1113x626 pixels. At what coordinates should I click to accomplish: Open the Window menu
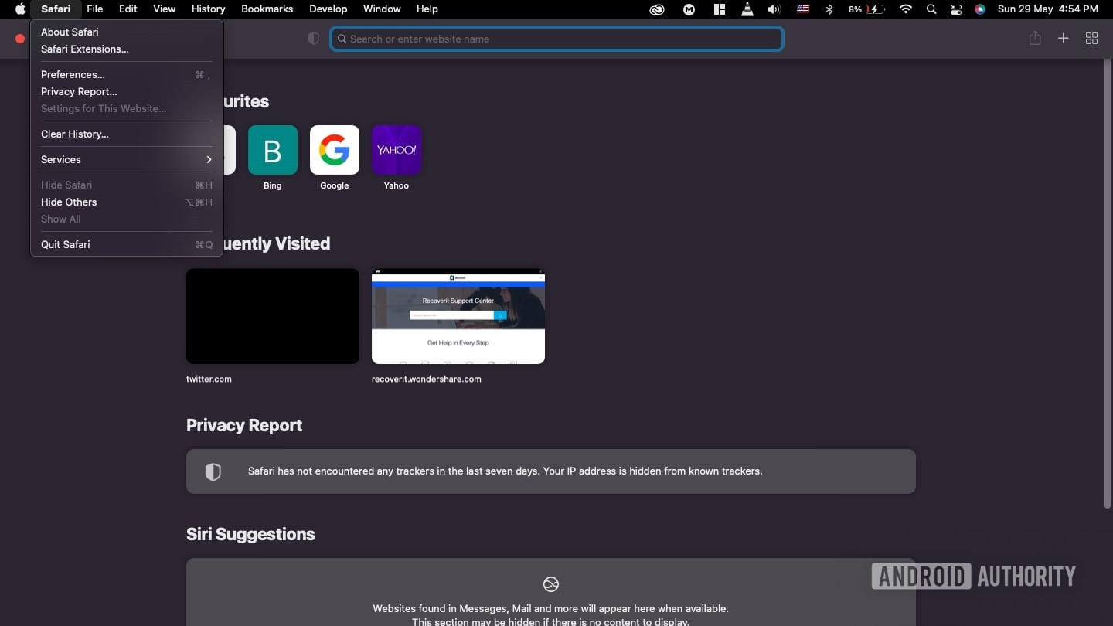coord(382,9)
